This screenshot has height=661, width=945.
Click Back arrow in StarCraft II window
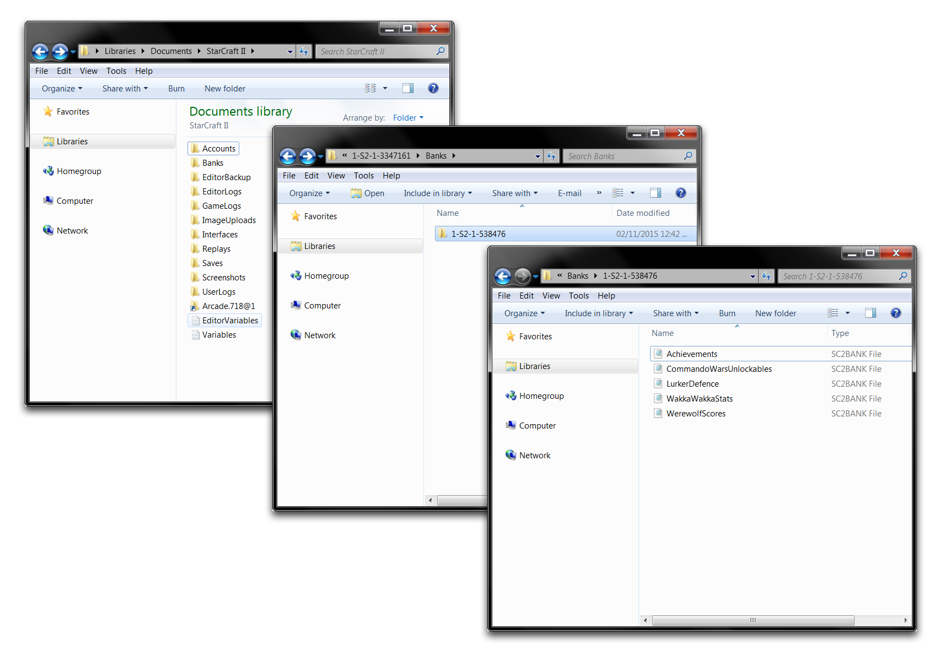(40, 52)
